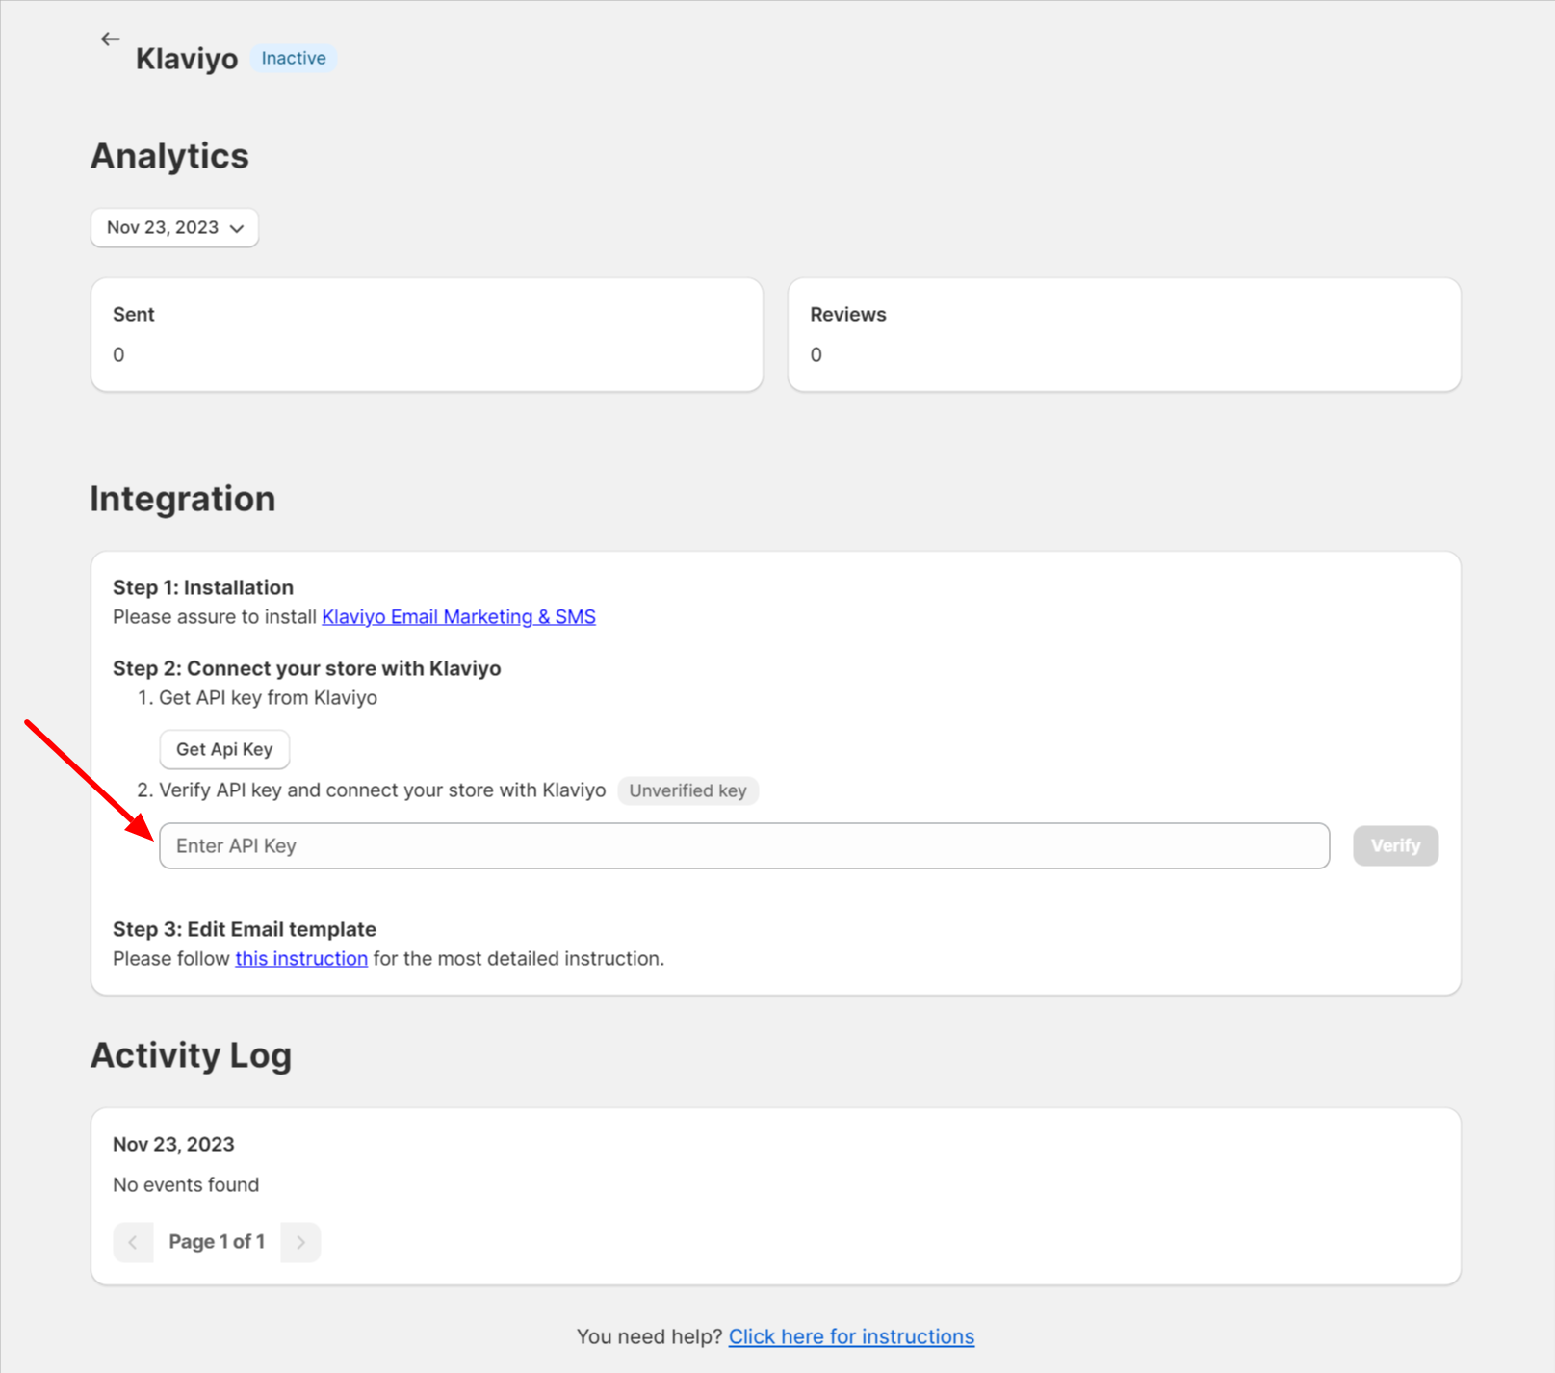Go back using the left arrow icon
The width and height of the screenshot is (1555, 1373).
110,39
